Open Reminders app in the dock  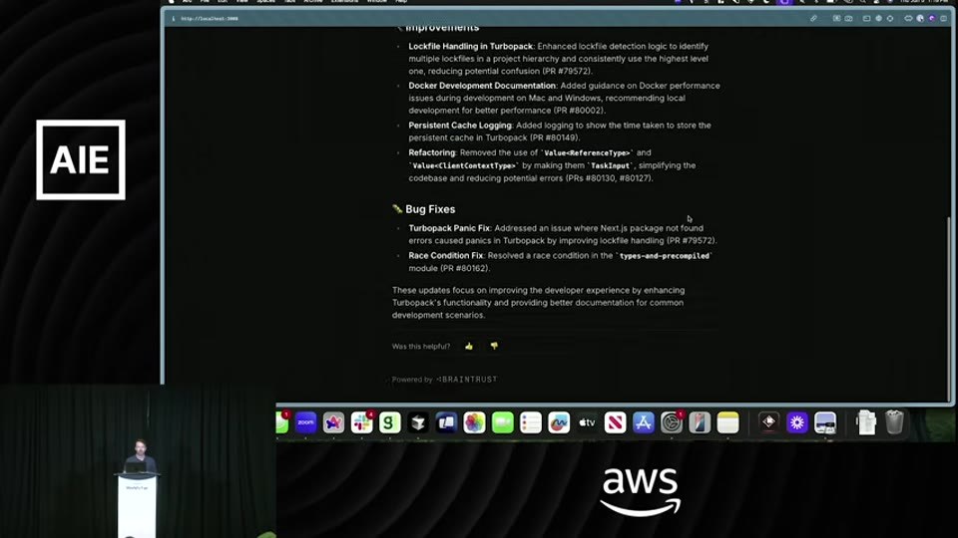(x=530, y=422)
